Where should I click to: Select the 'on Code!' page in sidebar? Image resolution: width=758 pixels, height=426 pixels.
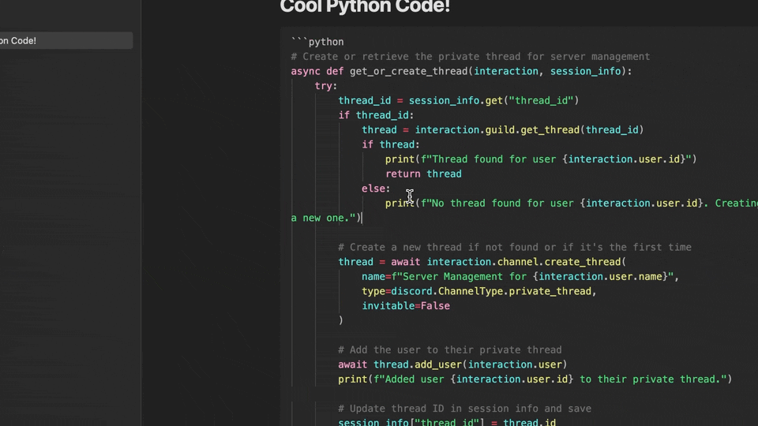pos(66,40)
